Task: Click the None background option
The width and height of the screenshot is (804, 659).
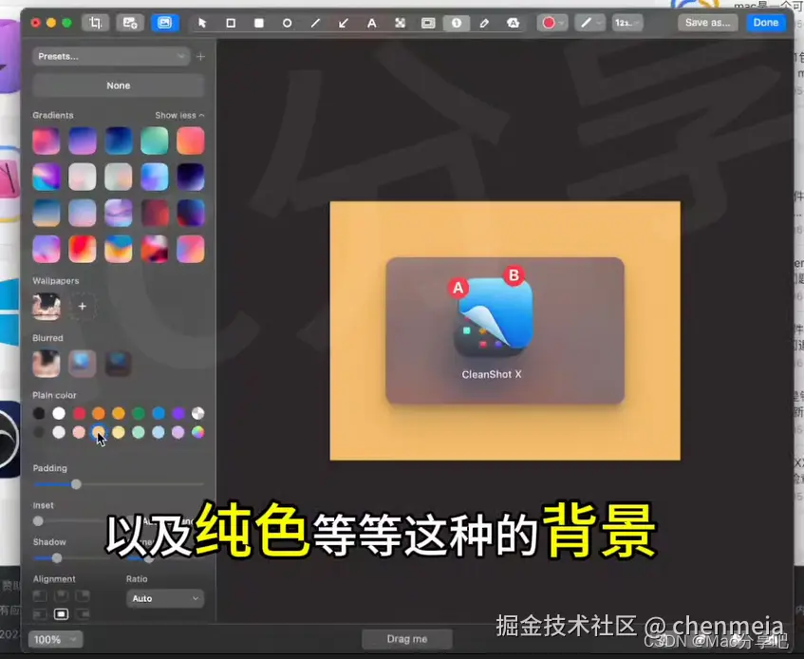Action: 118,85
